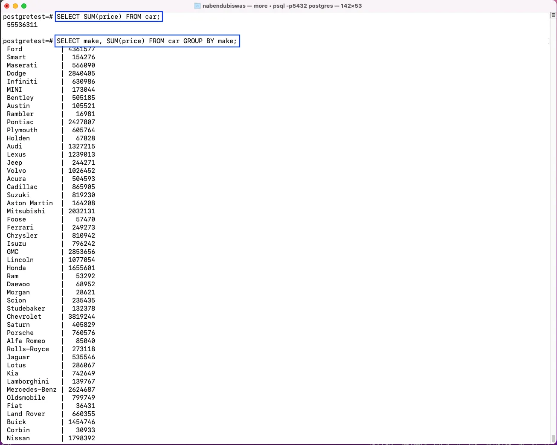Click the Lexus sum value 1239013
The width and height of the screenshot is (557, 445).
pos(82,154)
